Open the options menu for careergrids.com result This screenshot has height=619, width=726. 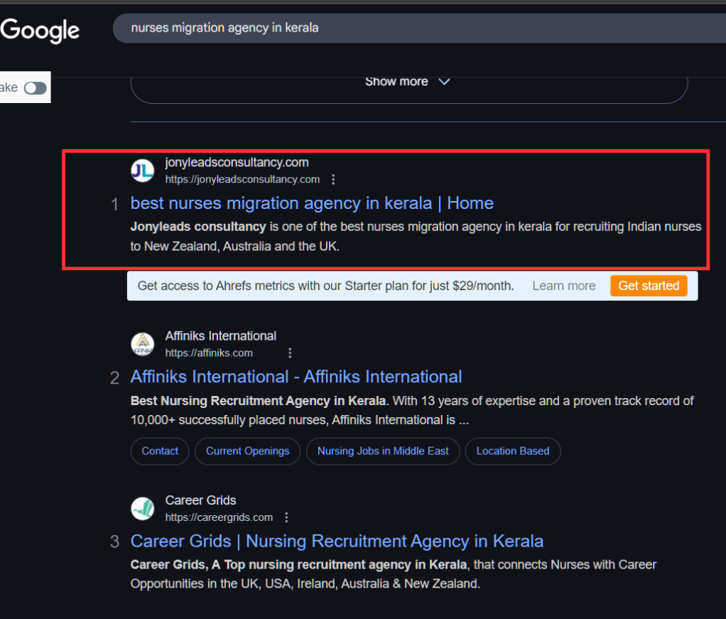click(x=286, y=517)
